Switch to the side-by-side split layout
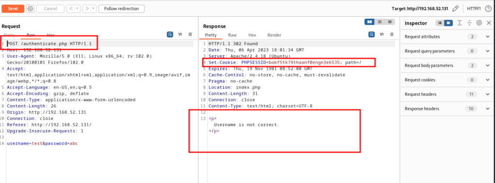495x183 pixels. 369,22
